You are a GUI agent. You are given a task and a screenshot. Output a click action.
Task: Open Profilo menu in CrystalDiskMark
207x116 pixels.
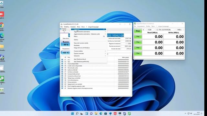pos(148,26)
